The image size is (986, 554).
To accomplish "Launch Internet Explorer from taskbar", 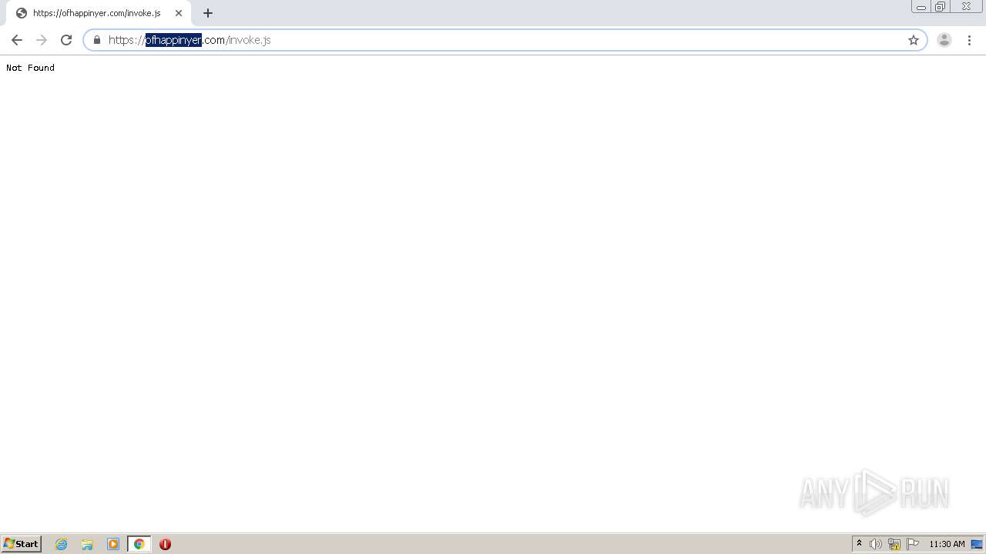I will point(62,544).
